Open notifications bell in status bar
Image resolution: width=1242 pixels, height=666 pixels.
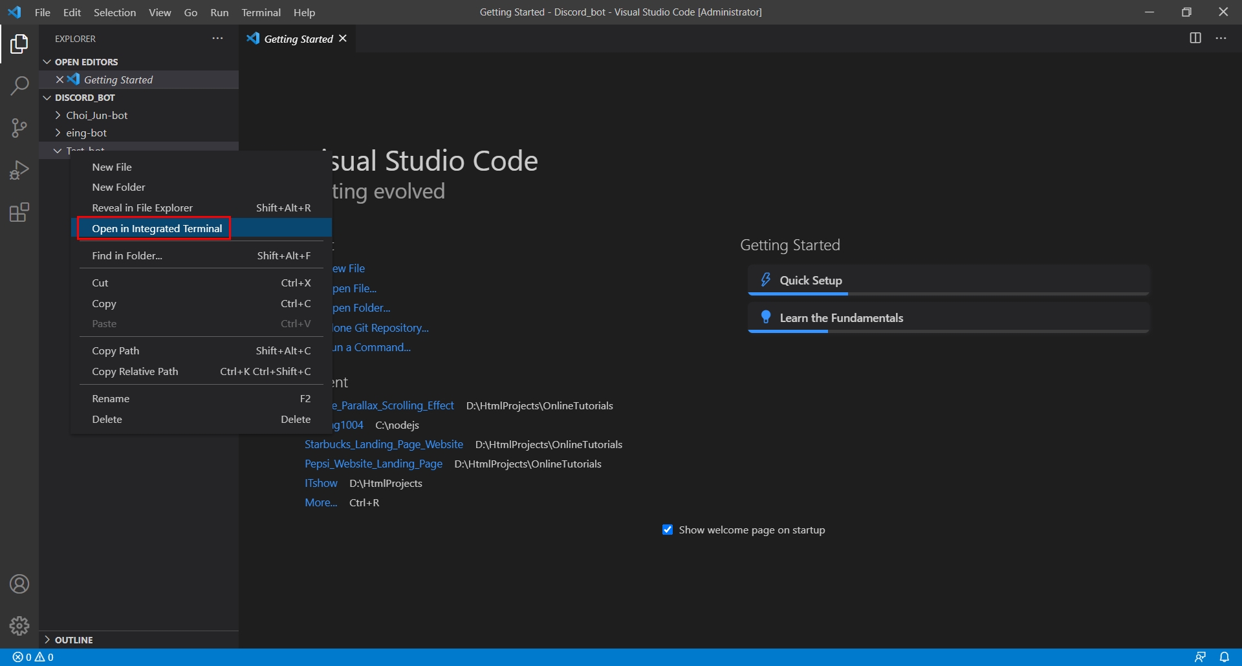[1225, 657]
